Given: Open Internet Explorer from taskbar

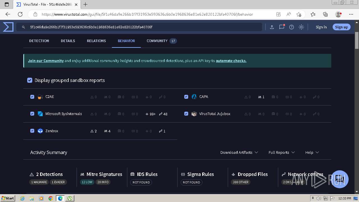Looking at the screenshot, I should (22, 198).
